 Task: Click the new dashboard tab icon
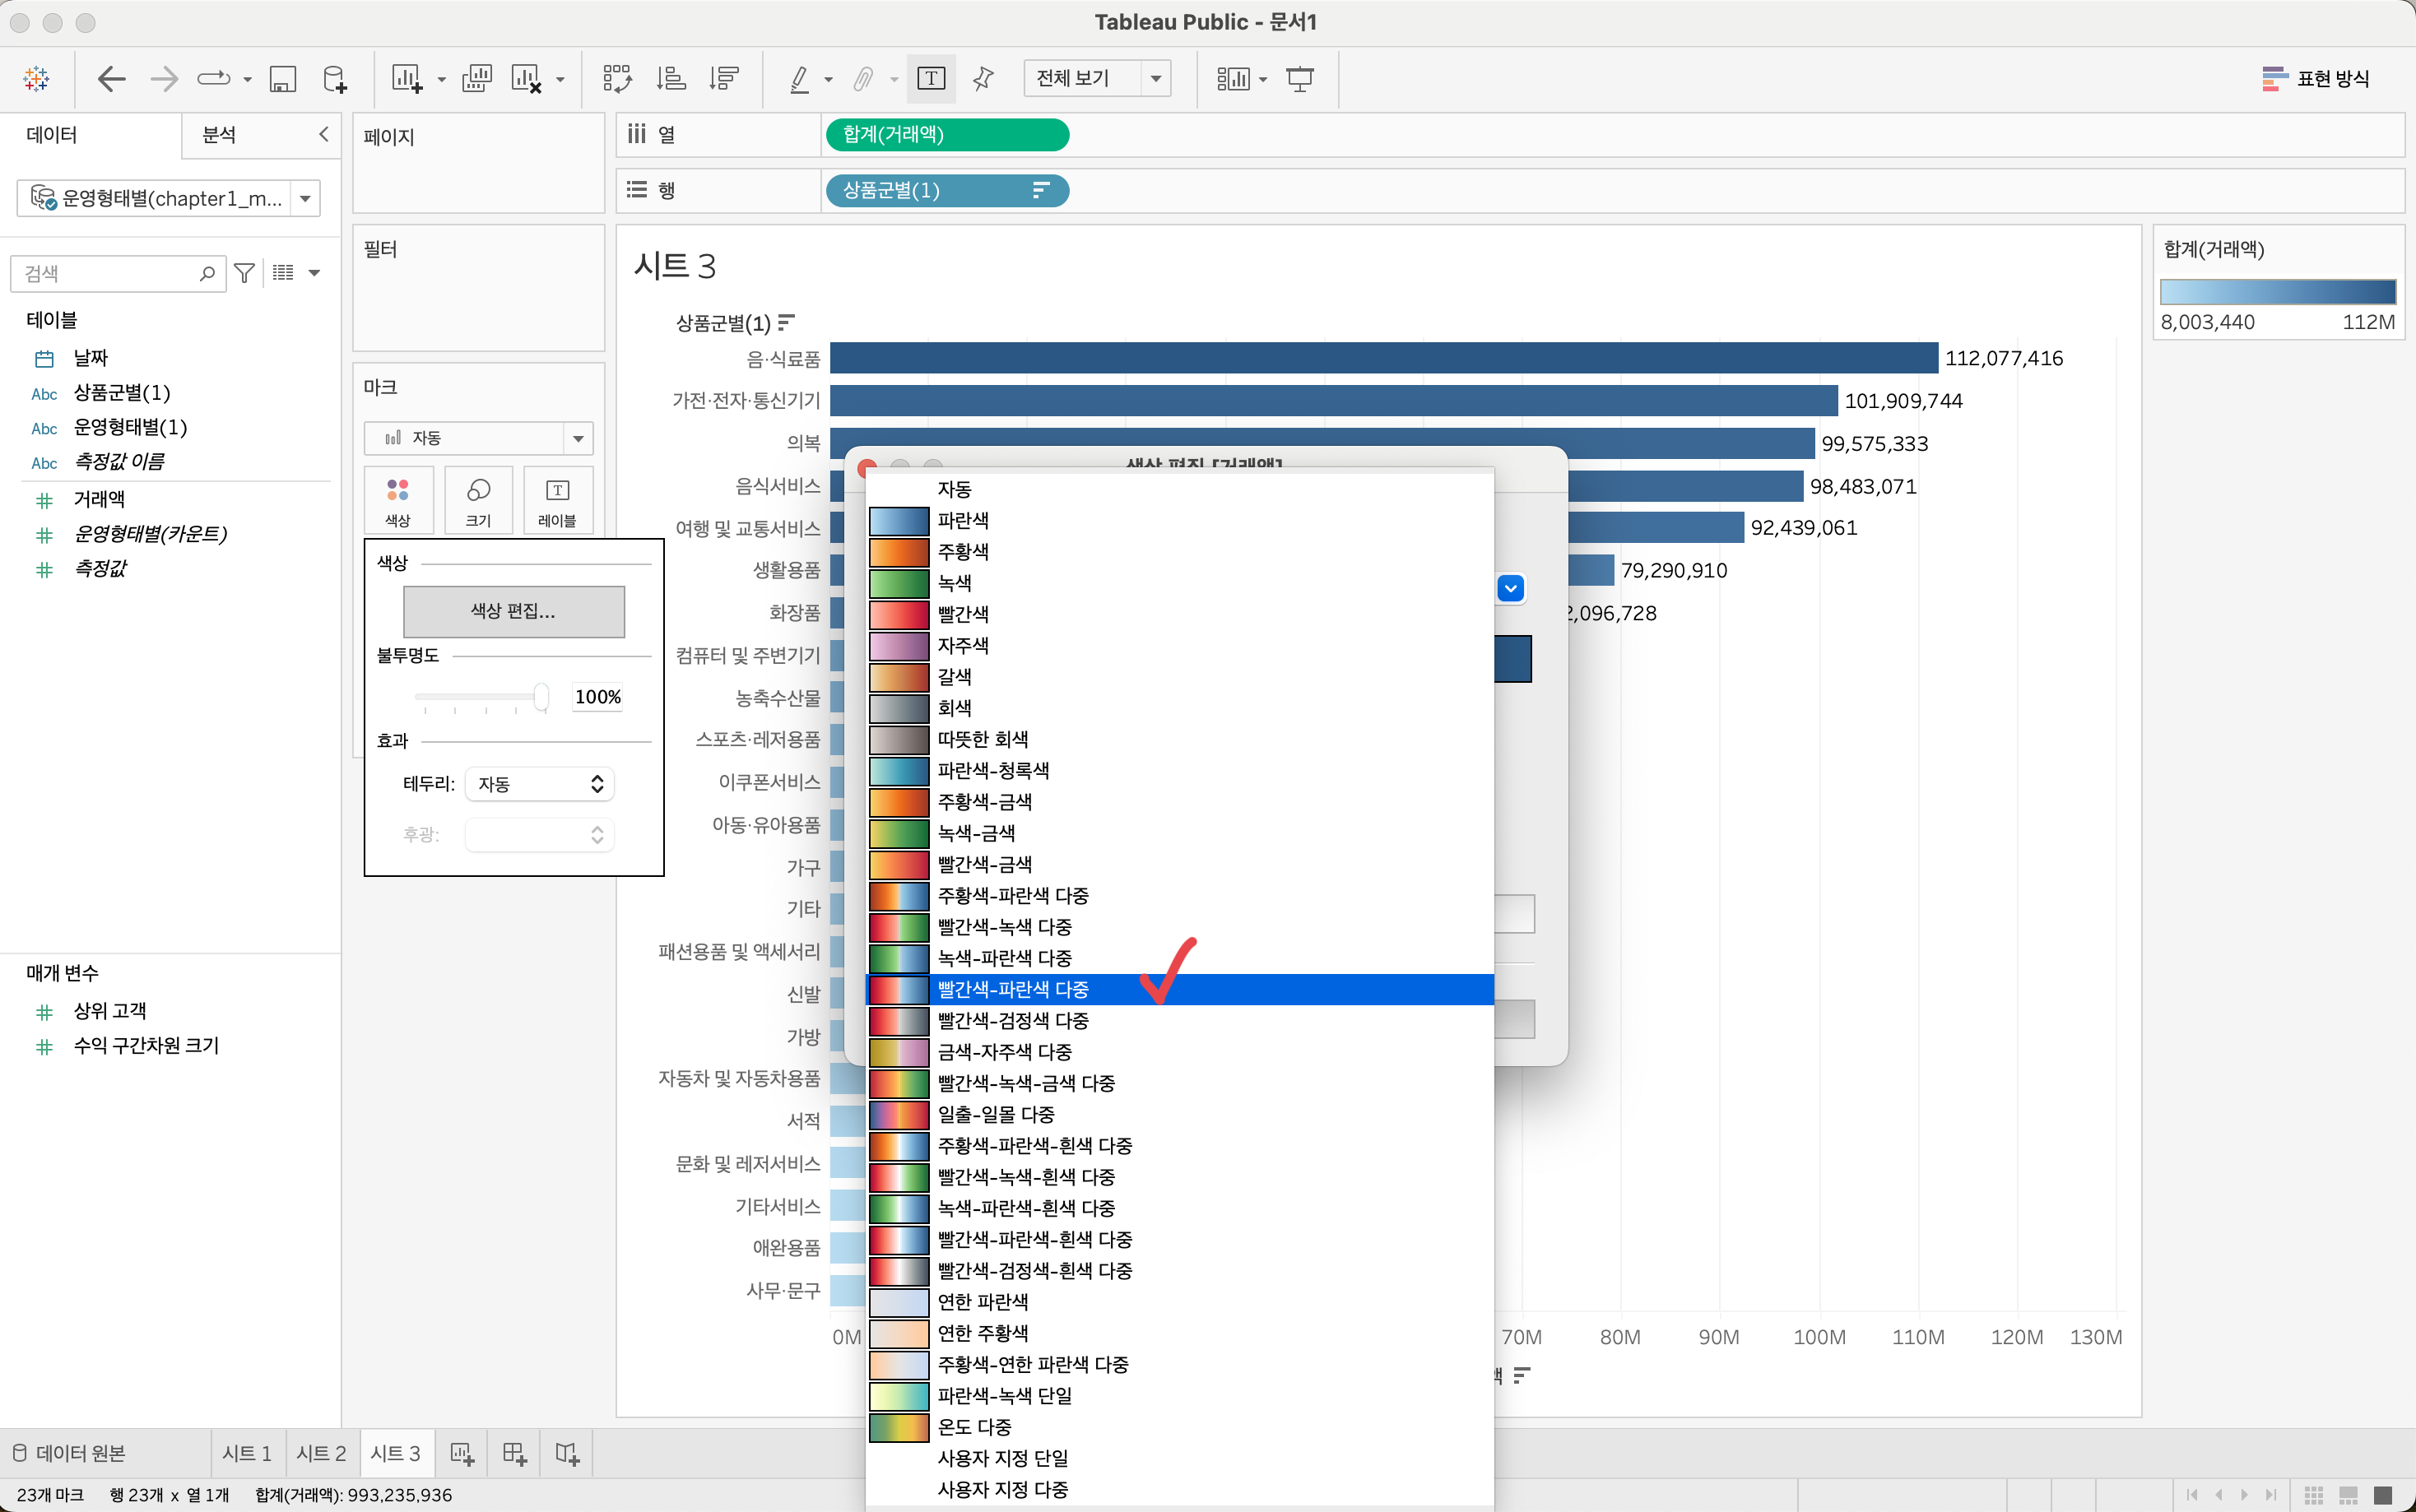tap(514, 1453)
